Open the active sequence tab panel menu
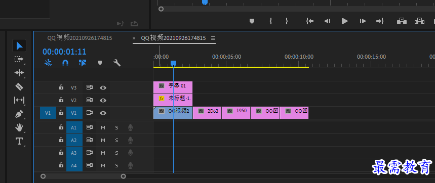The height and width of the screenshot is (183, 435). pyautogui.click(x=213, y=38)
